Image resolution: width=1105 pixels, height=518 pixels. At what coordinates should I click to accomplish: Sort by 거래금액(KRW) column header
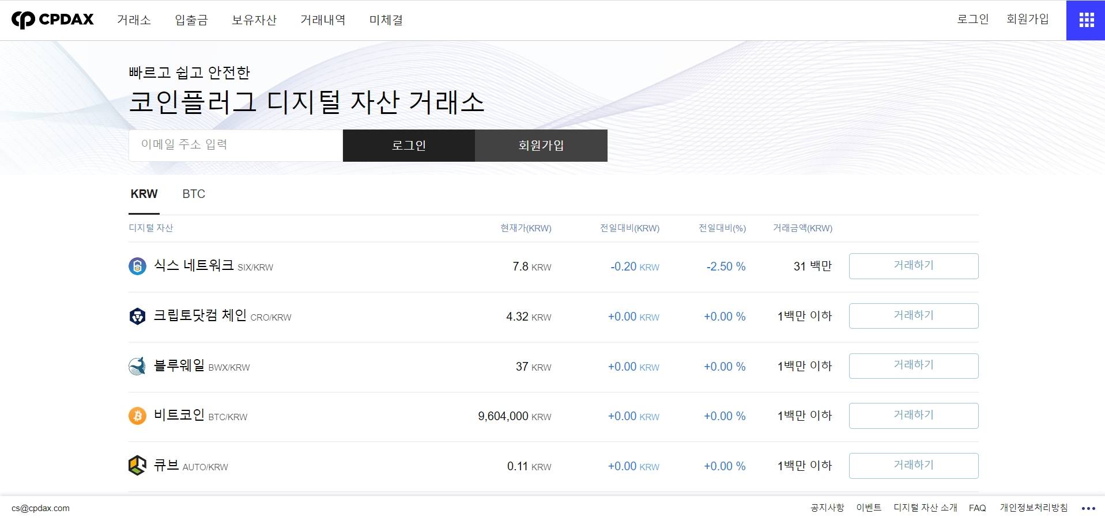click(802, 228)
